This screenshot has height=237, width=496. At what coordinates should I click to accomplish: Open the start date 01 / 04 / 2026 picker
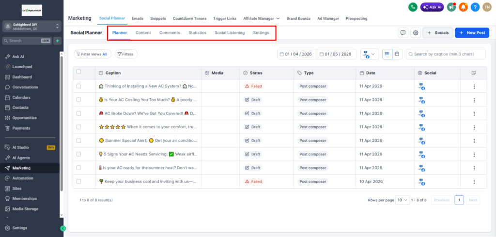point(297,54)
